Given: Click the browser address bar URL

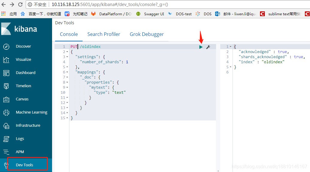Looking at the screenshot, I should pos(110,4).
